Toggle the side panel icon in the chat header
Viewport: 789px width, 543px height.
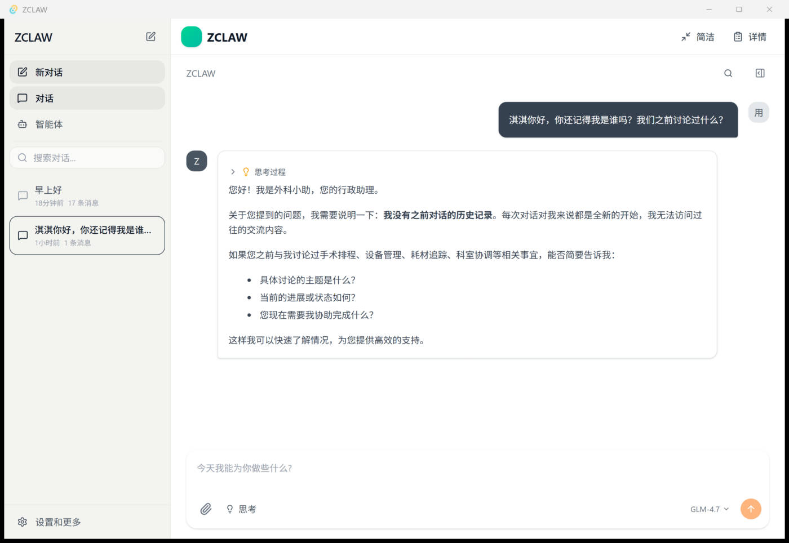[x=760, y=73]
